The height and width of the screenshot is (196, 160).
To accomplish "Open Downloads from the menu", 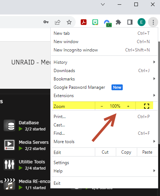I will pos(104,71).
